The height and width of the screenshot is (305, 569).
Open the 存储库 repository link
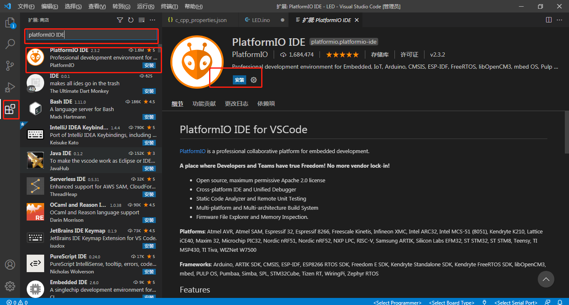pyautogui.click(x=380, y=55)
